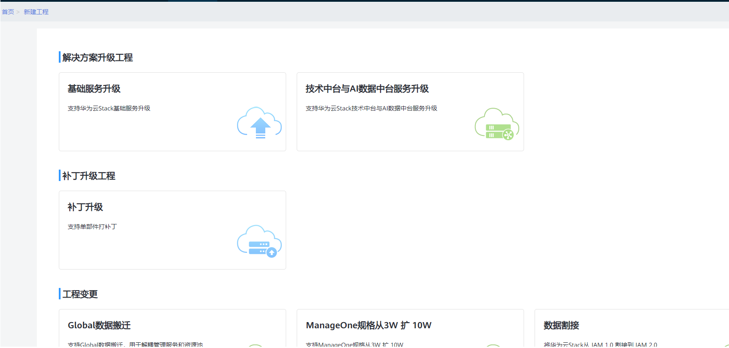
Task: Click the green cloud server icon
Action: pos(497,124)
